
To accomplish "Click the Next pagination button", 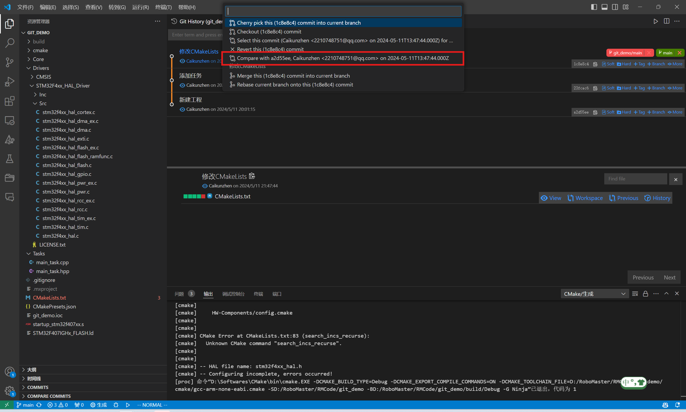I will click(x=669, y=277).
